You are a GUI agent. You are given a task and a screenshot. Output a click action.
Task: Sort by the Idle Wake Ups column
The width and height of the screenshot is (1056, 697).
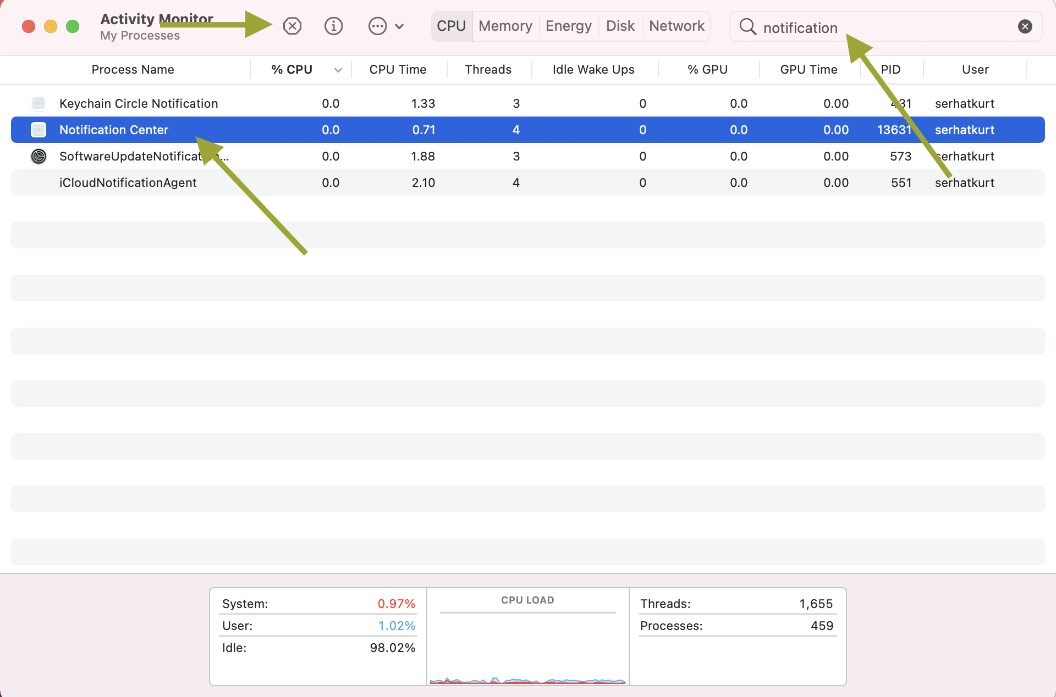tap(593, 69)
